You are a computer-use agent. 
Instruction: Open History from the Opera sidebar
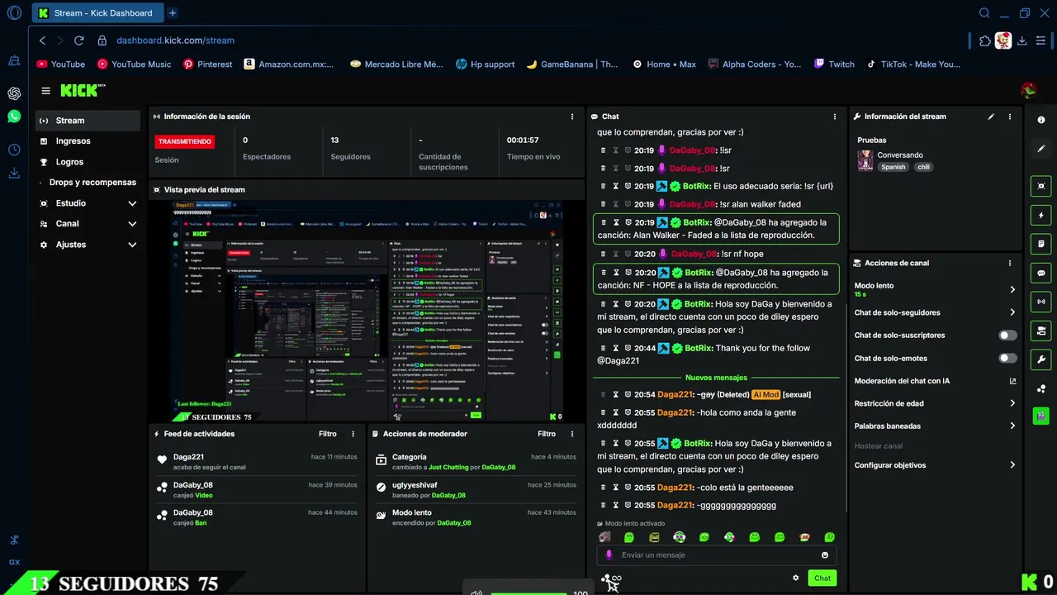[x=14, y=150]
